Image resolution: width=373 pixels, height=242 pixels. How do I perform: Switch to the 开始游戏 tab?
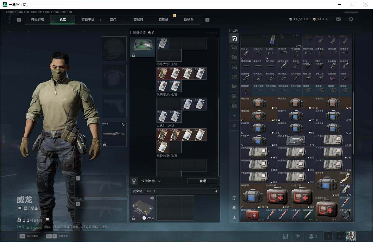38,19
